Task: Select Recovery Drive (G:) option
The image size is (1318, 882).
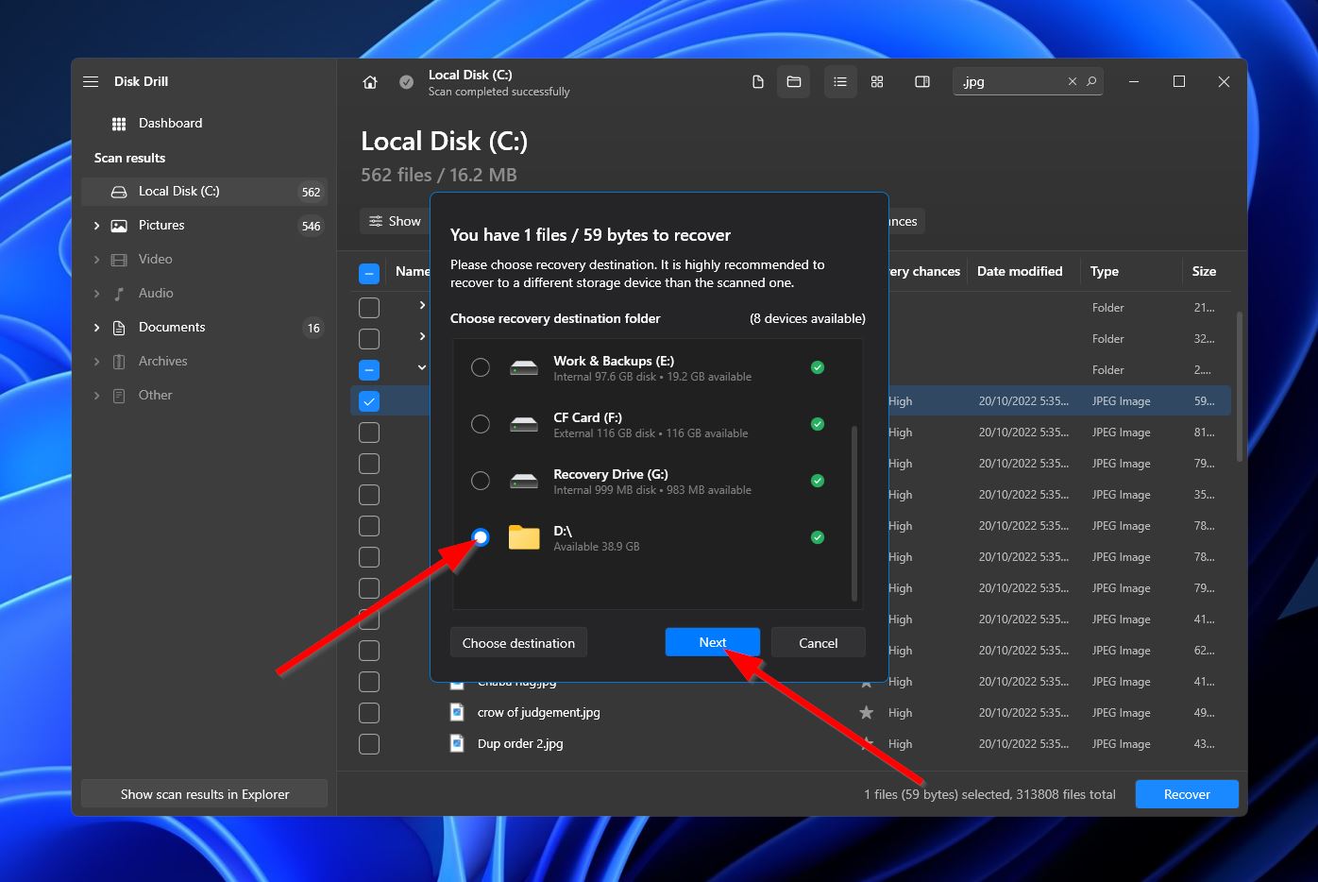Action: [x=481, y=481]
